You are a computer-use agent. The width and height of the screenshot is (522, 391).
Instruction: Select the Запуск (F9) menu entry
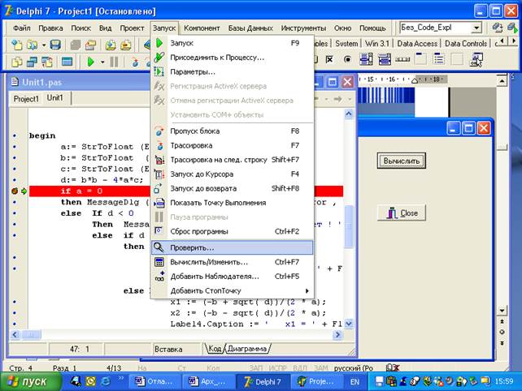click(x=232, y=43)
